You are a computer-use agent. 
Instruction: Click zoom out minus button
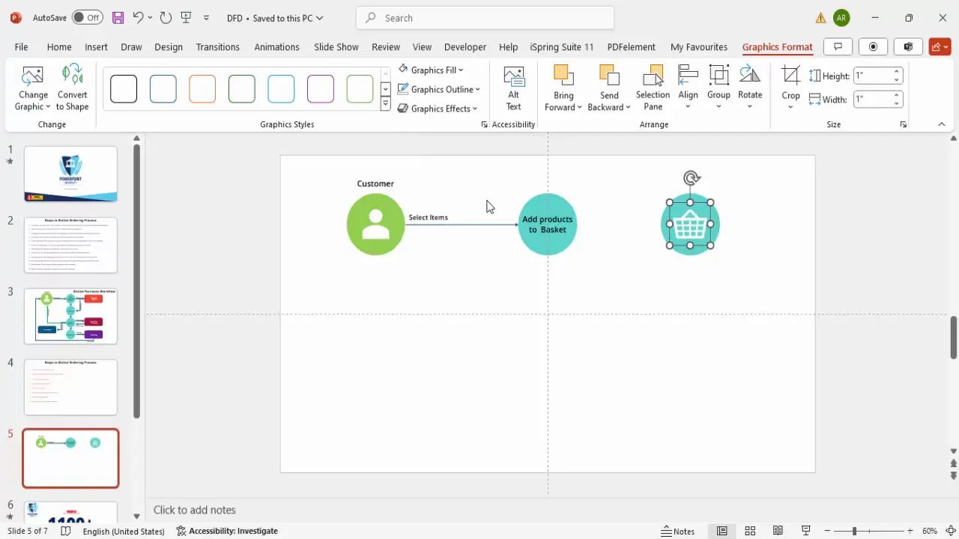point(828,531)
